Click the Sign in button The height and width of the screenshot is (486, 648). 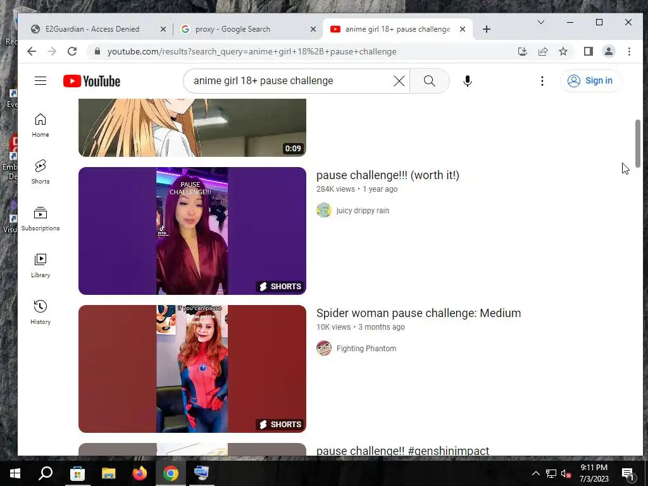(x=590, y=80)
